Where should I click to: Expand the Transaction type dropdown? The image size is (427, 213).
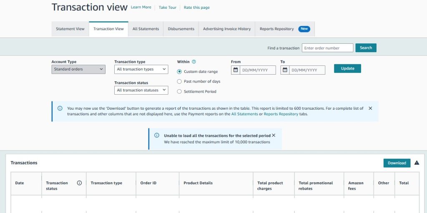(x=141, y=69)
